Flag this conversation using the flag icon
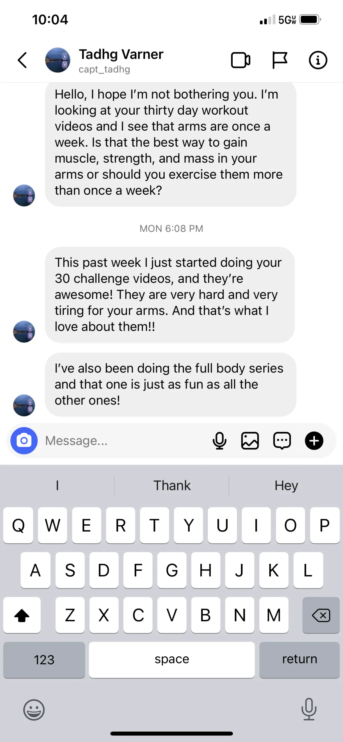 [280, 60]
